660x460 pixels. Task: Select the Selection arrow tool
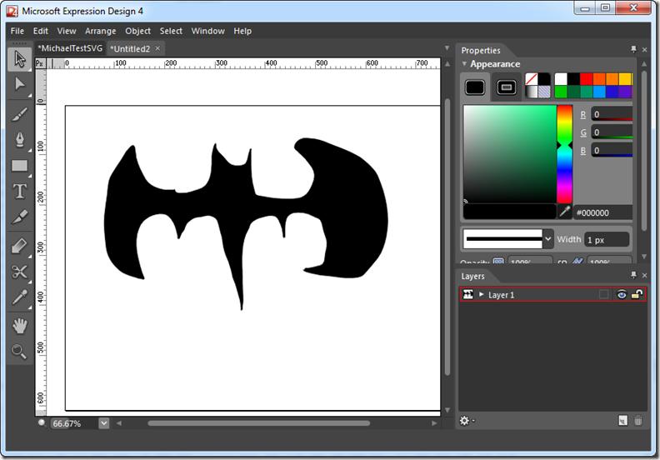pyautogui.click(x=19, y=59)
